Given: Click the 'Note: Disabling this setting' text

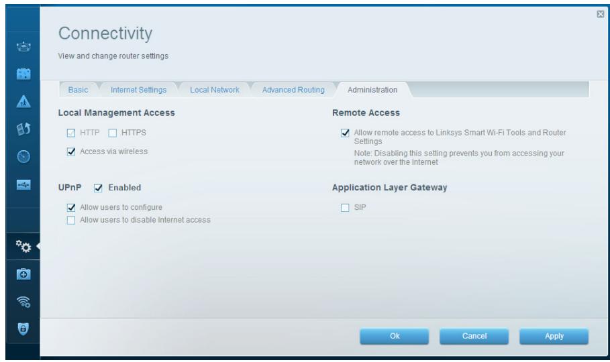Looking at the screenshot, I should tap(459, 158).
